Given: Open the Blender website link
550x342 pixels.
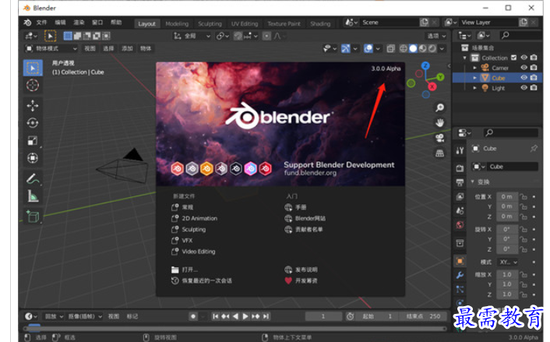Looking at the screenshot, I should 305,219.
